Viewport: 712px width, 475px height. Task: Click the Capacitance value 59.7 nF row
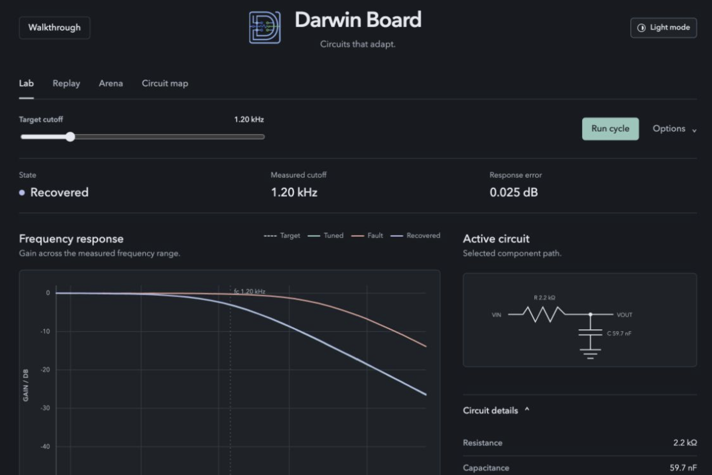(x=580, y=467)
